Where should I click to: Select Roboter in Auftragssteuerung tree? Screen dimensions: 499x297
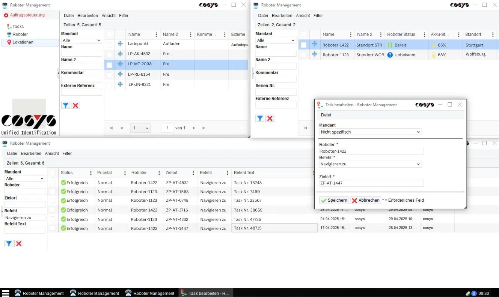click(x=20, y=34)
